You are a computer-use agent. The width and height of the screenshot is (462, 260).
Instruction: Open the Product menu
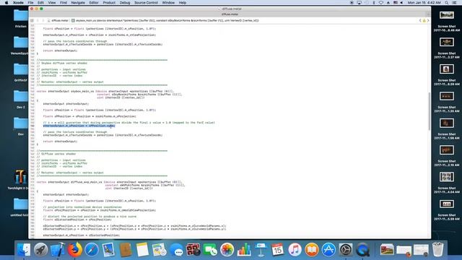coord(109,3)
